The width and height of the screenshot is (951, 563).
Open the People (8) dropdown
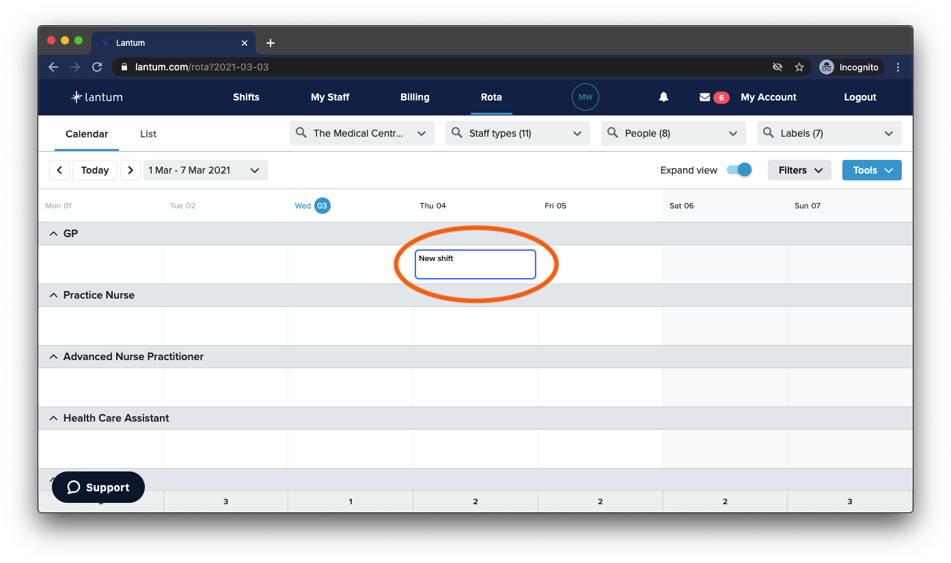click(674, 133)
